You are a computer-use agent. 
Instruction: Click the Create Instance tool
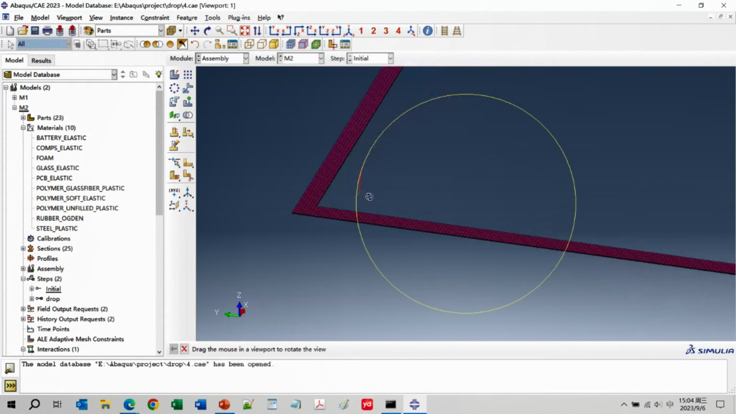174,74
